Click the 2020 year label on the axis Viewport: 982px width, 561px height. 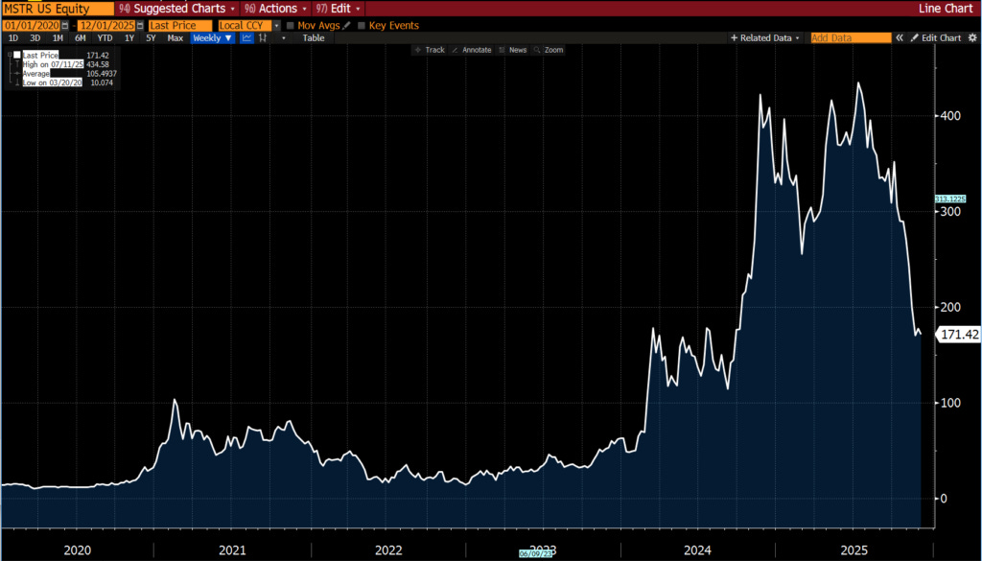pyautogui.click(x=77, y=550)
